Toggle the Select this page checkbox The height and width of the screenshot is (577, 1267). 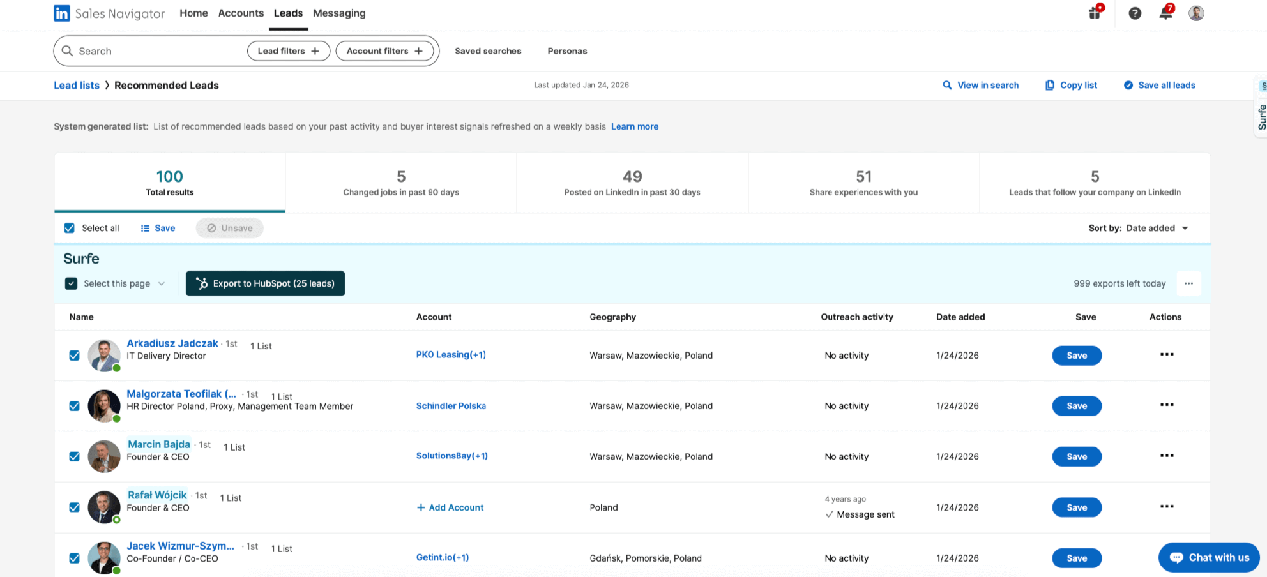[71, 283]
